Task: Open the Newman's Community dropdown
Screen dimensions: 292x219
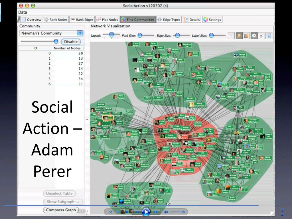Action: 51,33
